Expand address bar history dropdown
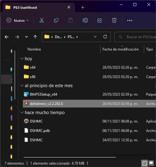The width and height of the screenshot is (156, 167). [95, 37]
